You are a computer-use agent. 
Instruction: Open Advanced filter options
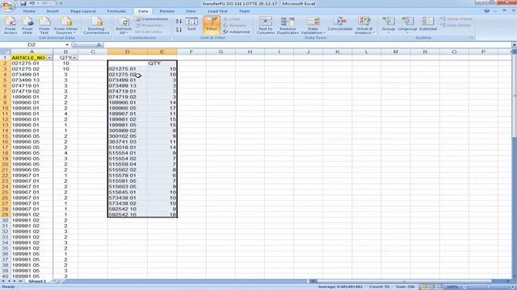pos(236,32)
